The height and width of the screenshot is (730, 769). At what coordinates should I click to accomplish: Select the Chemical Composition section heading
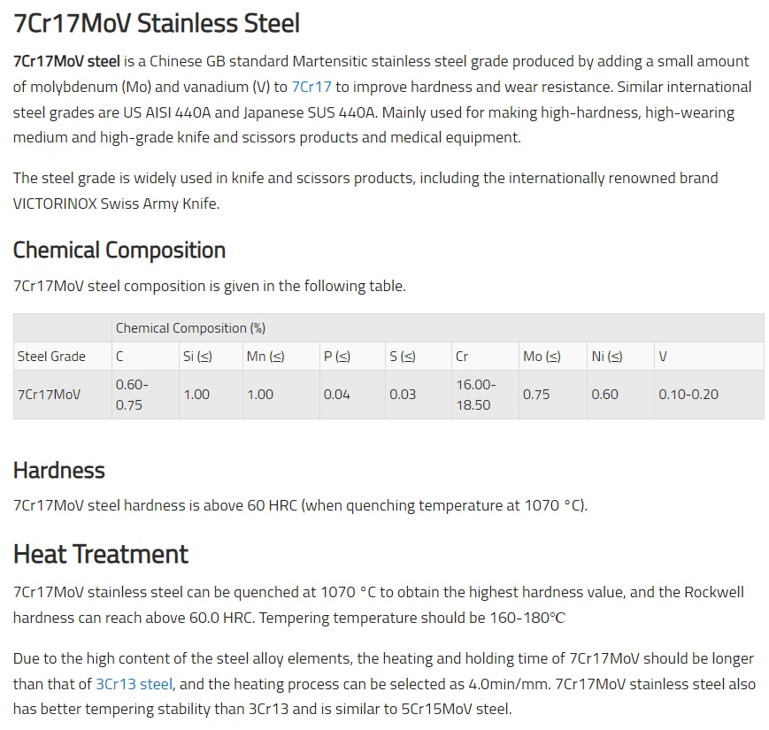click(x=119, y=250)
